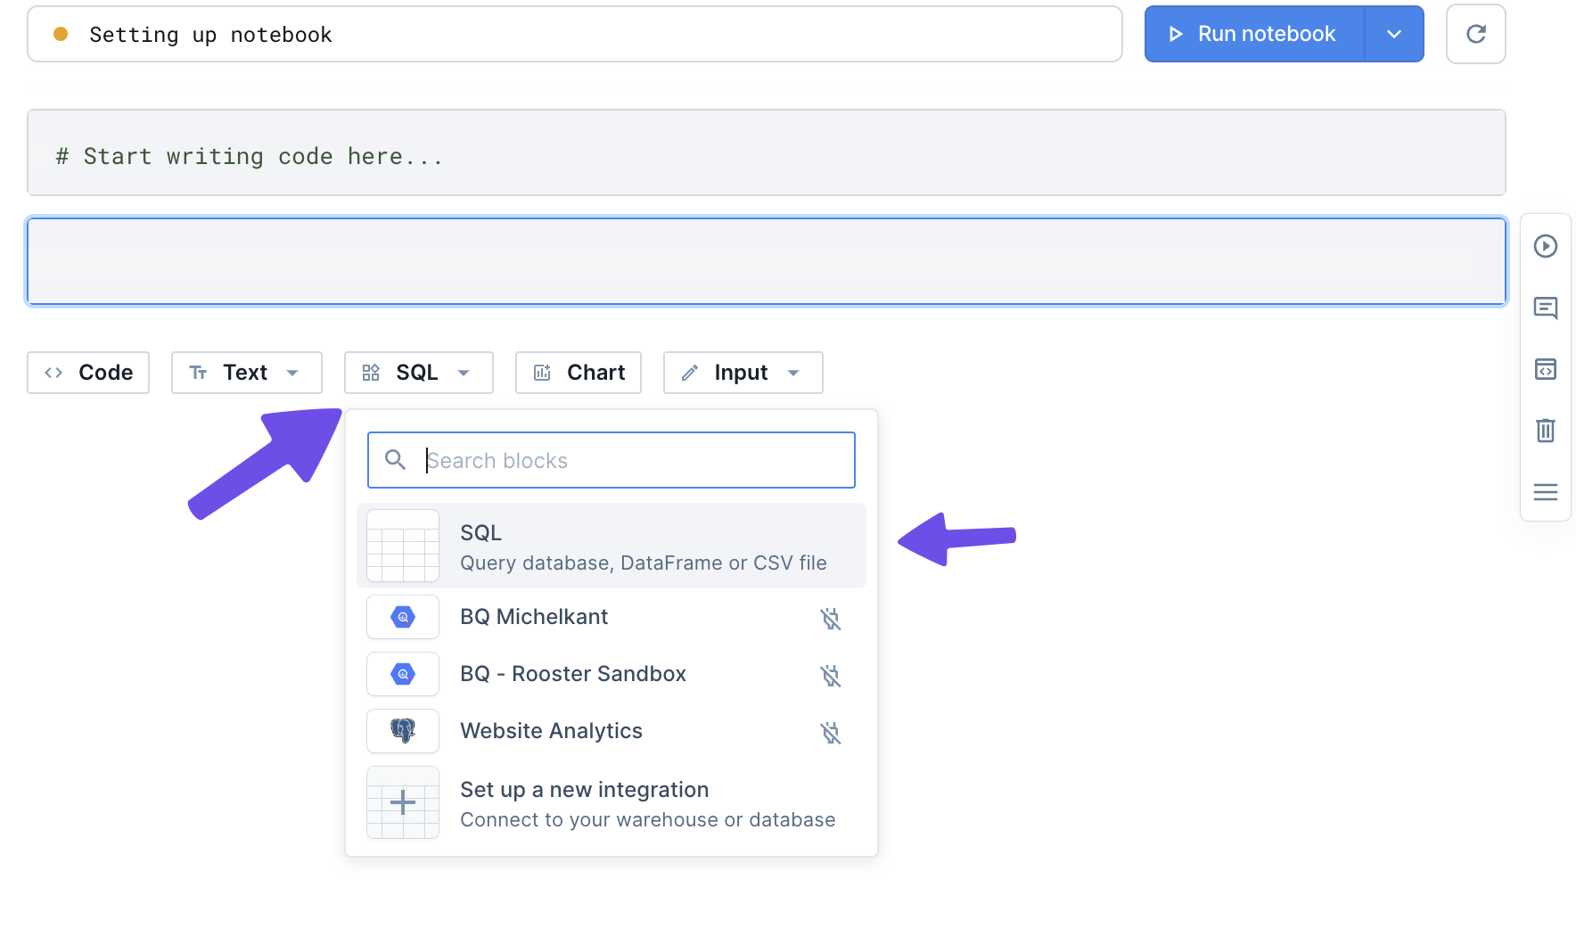Image resolution: width=1576 pixels, height=945 pixels.
Task: Click the Chart icon
Action: 542,373
